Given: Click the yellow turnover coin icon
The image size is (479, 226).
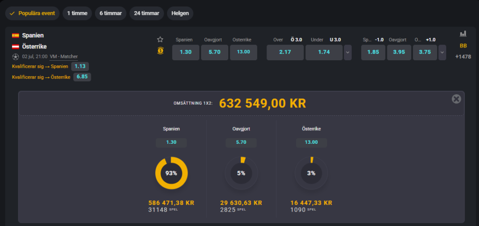Looking at the screenshot, I should click(x=160, y=51).
